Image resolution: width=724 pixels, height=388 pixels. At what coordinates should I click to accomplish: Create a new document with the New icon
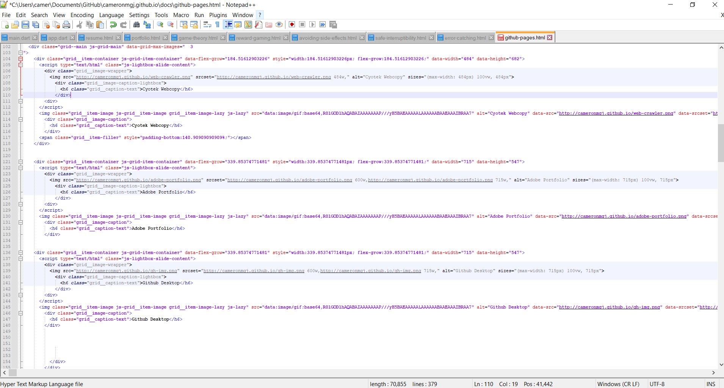5,25
